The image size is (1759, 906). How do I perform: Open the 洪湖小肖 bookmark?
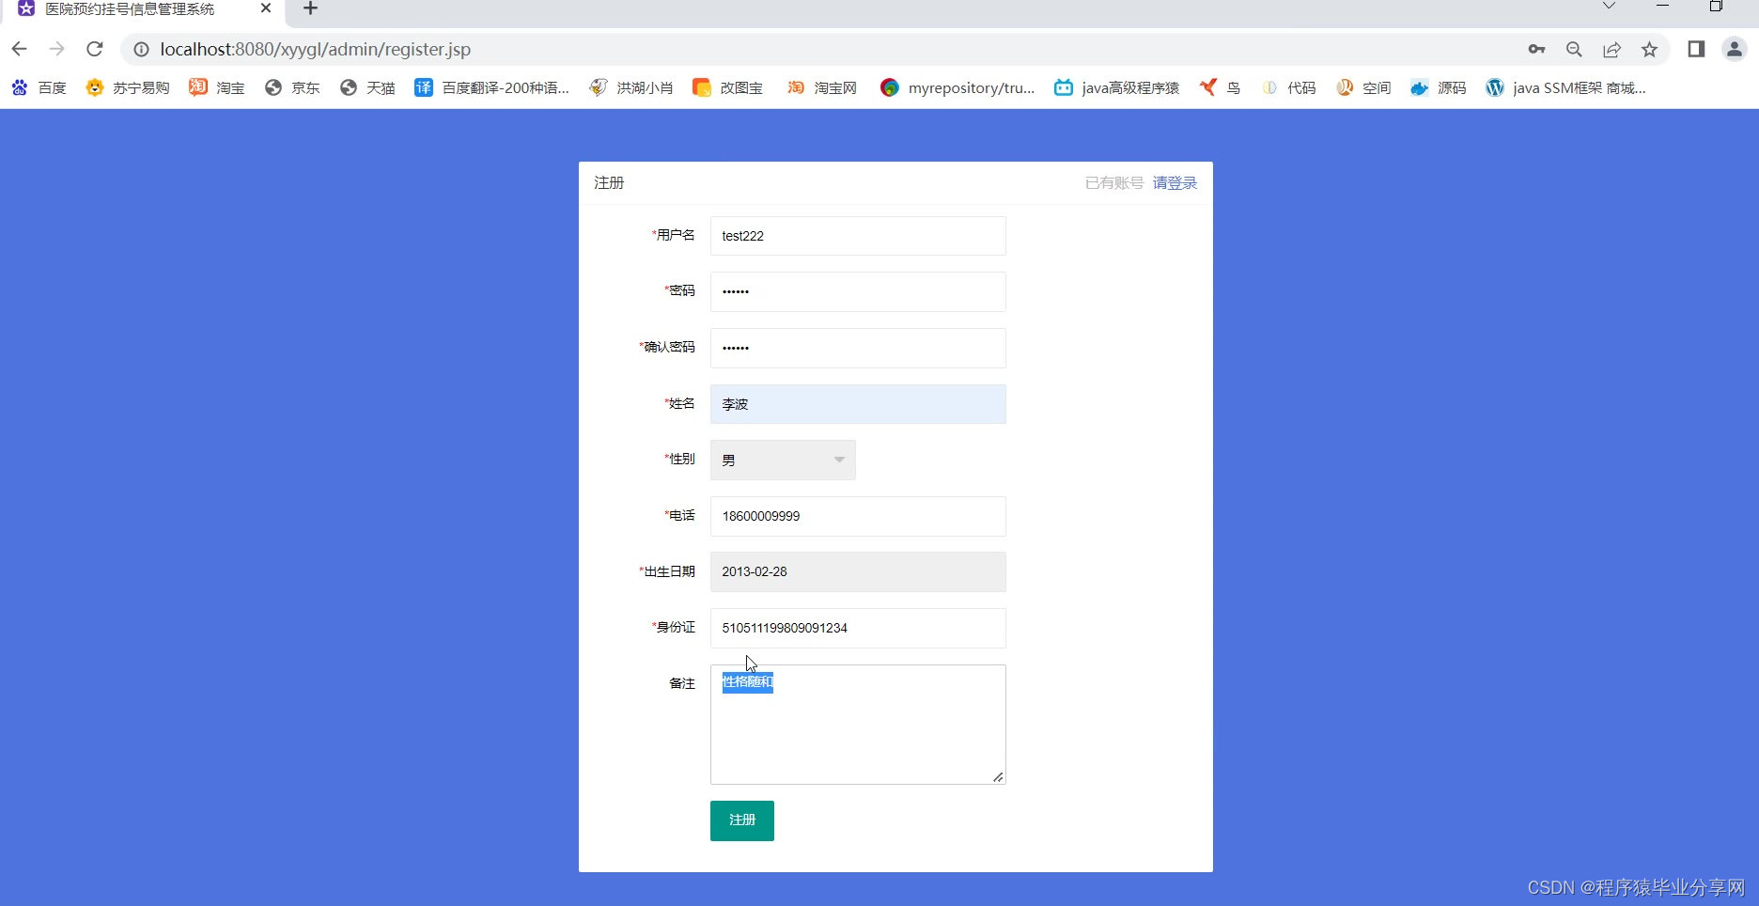click(x=631, y=87)
